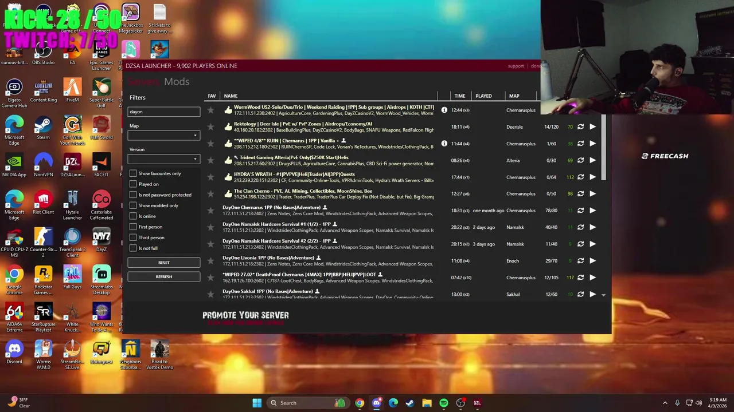Open Steam desktop shortcut
734x412 pixels.
point(43,128)
